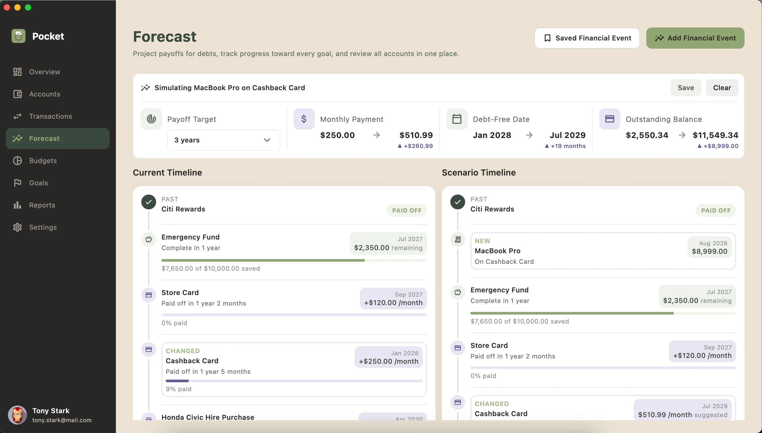This screenshot has height=433, width=762.
Task: Click the Settings gear icon
Action: 17,227
